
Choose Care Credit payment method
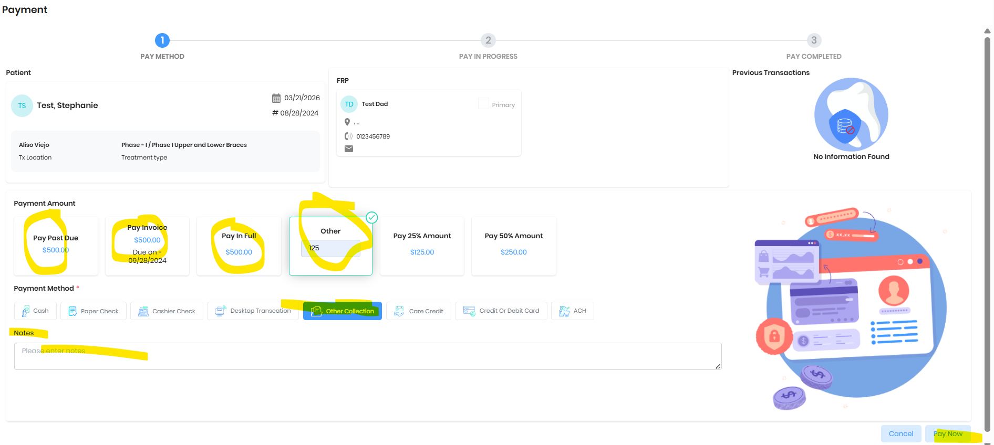(419, 311)
